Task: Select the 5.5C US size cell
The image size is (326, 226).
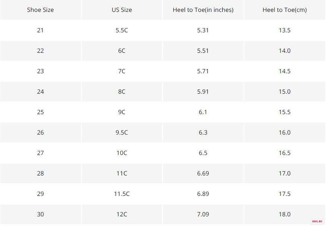Action: click(122, 30)
